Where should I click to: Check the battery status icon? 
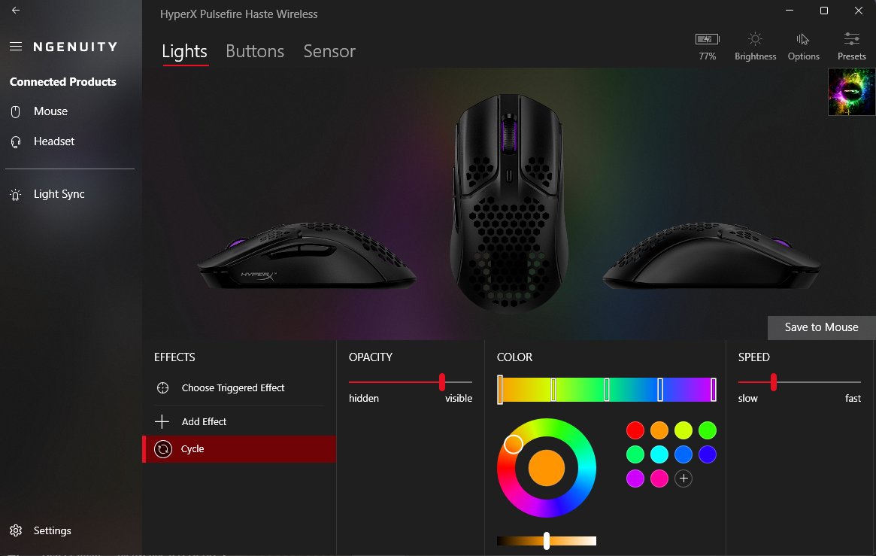708,39
